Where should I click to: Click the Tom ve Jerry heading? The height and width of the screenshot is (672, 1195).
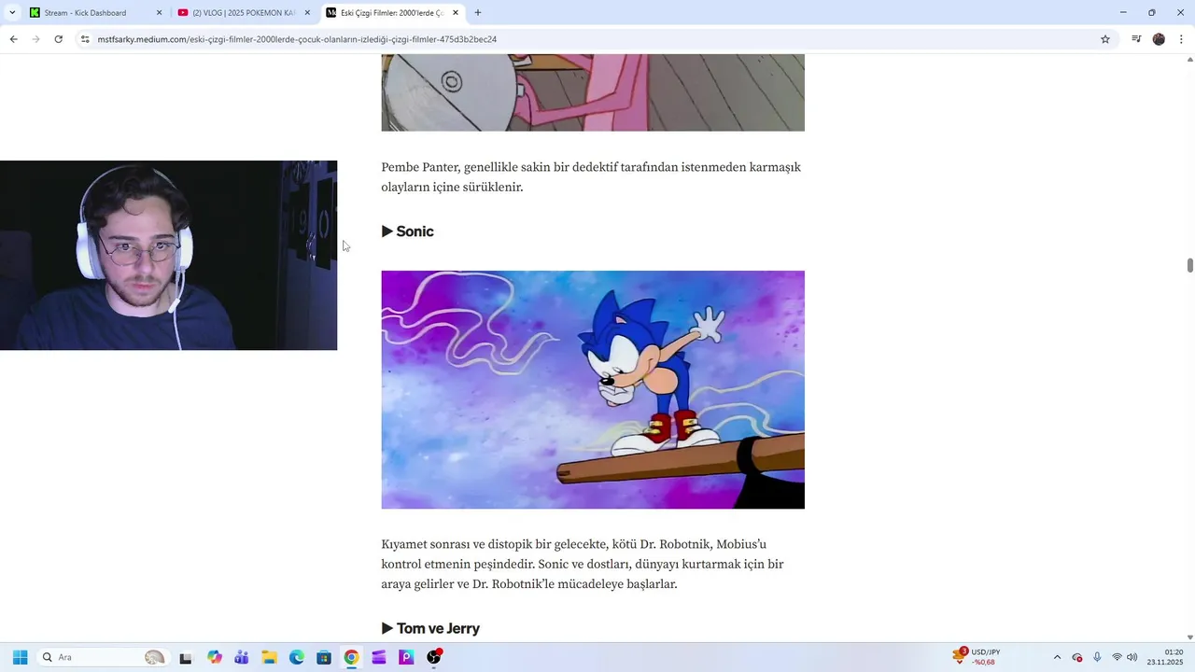coord(430,629)
